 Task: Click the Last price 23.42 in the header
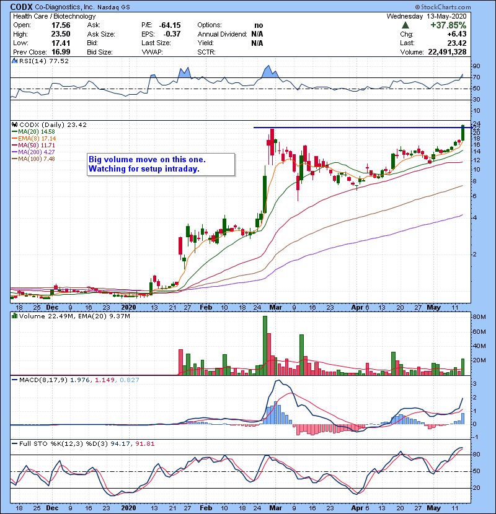click(457, 43)
